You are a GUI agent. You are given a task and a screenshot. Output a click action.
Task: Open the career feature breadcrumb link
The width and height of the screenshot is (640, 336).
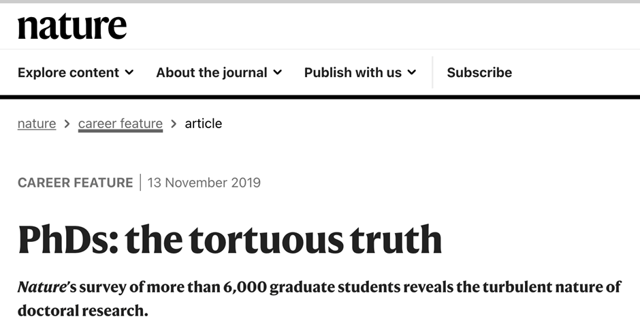click(x=121, y=123)
